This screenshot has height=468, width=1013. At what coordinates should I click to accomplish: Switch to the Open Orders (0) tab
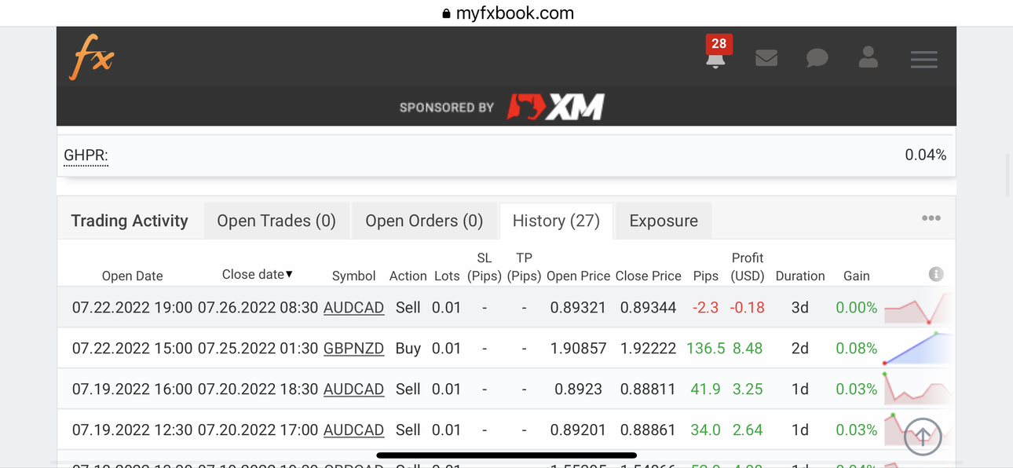pyautogui.click(x=424, y=221)
